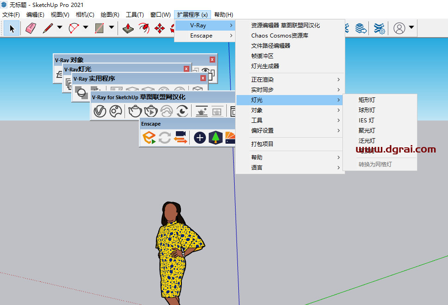Start a render with the teapot icon
Screen dimensions: 448x305
coord(134,111)
